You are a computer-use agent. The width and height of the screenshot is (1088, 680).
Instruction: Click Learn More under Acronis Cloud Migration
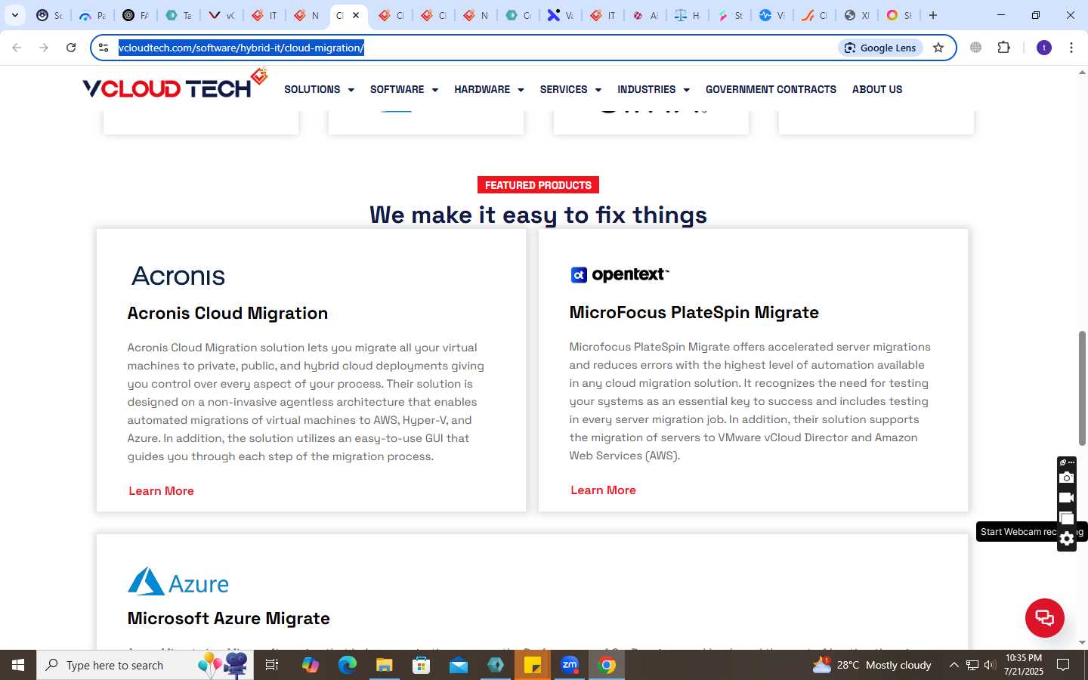(x=161, y=491)
